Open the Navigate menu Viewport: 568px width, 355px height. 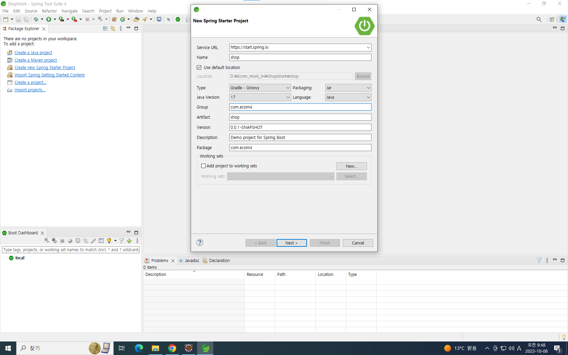69,11
